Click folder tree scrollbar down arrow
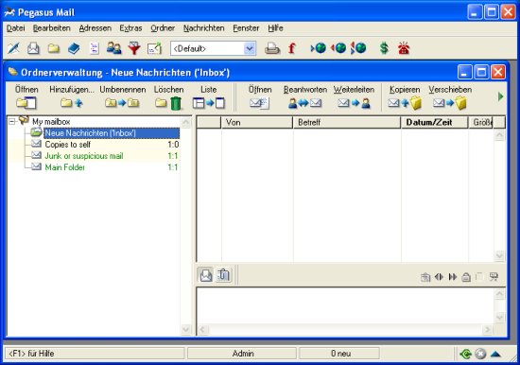The image size is (520, 365). (186, 329)
